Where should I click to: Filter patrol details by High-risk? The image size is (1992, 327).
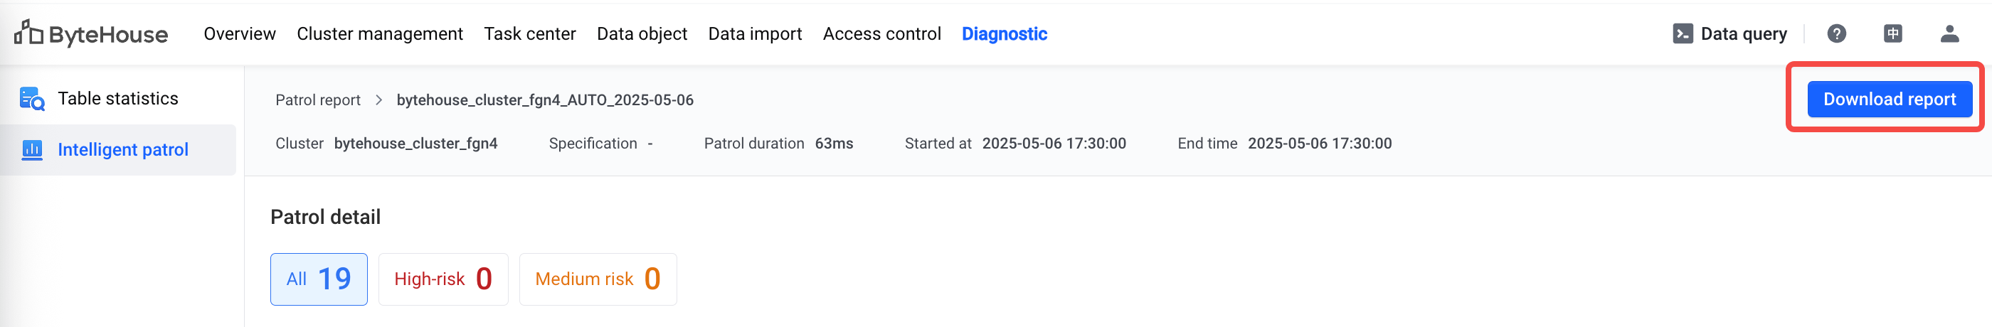coord(443,279)
